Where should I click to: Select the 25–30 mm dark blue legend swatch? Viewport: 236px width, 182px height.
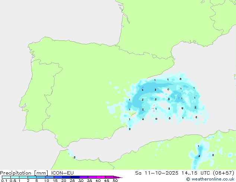point(75,177)
